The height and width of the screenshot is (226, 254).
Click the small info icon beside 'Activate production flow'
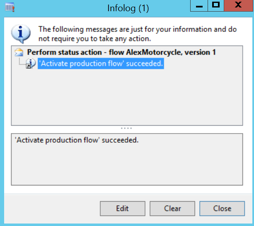click(x=31, y=64)
